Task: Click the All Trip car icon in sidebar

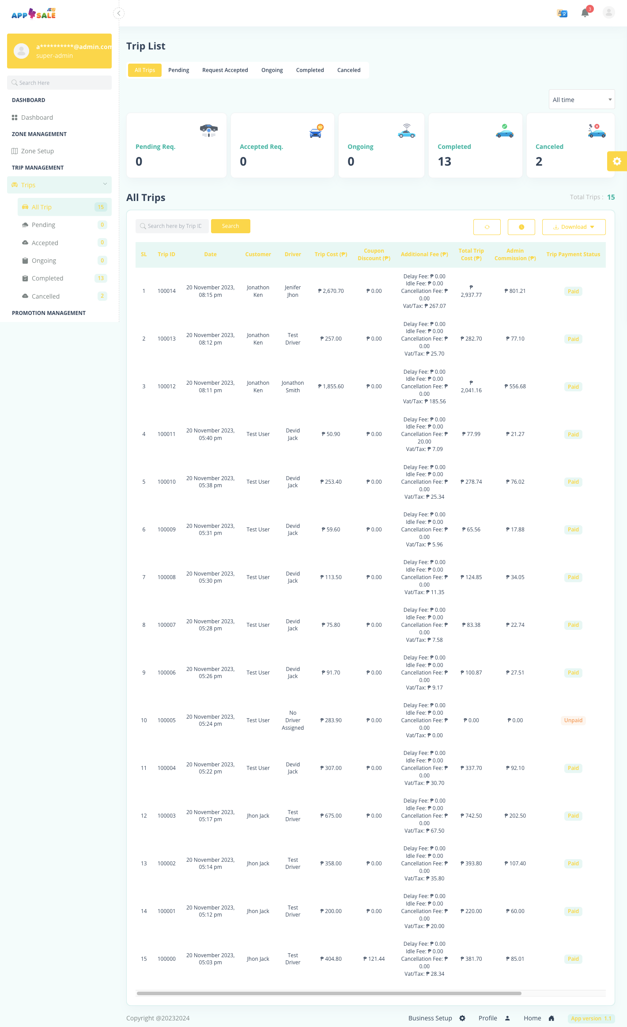Action: pyautogui.click(x=25, y=207)
